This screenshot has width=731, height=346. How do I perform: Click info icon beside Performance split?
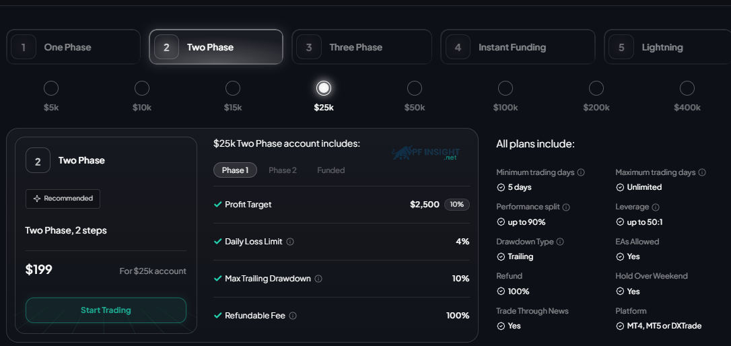point(567,207)
